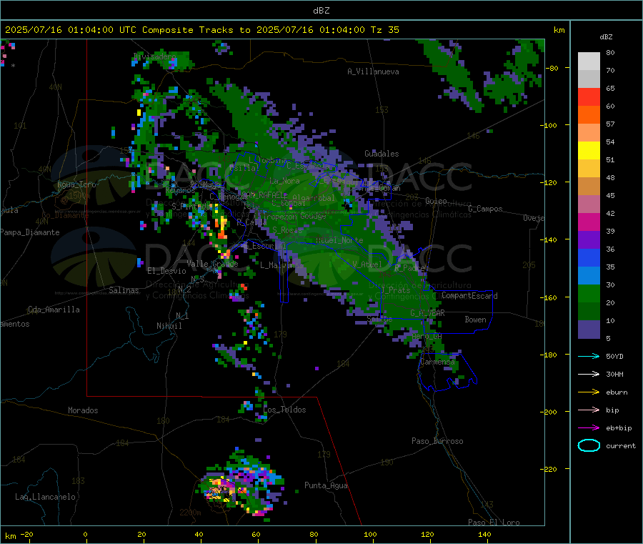Click the white 30HM arrow legend icon
The image size is (643, 544).
(x=589, y=374)
